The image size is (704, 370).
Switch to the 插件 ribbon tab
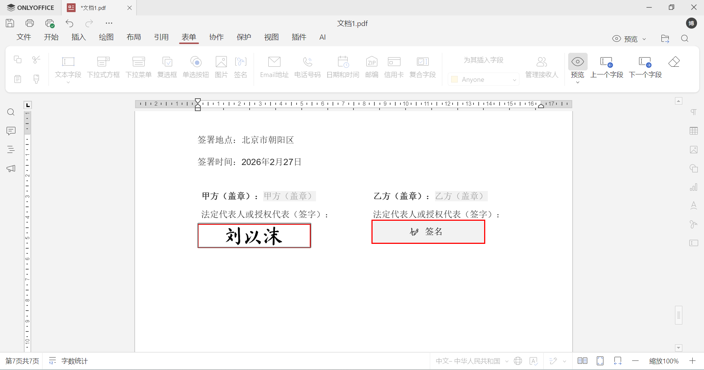pos(299,37)
